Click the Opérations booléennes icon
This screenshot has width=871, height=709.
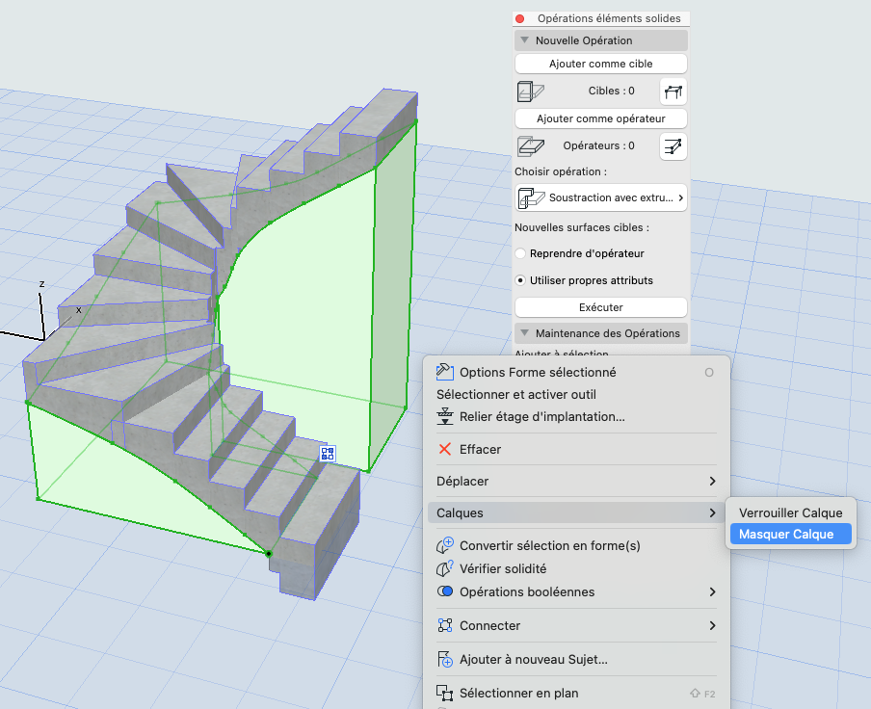pyautogui.click(x=445, y=591)
